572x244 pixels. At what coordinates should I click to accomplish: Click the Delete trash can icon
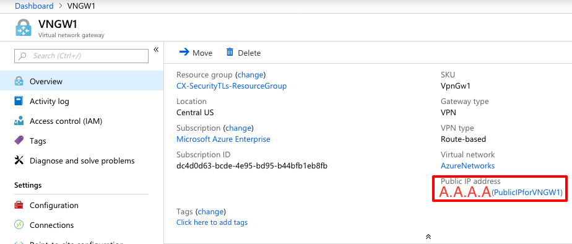[x=230, y=52]
